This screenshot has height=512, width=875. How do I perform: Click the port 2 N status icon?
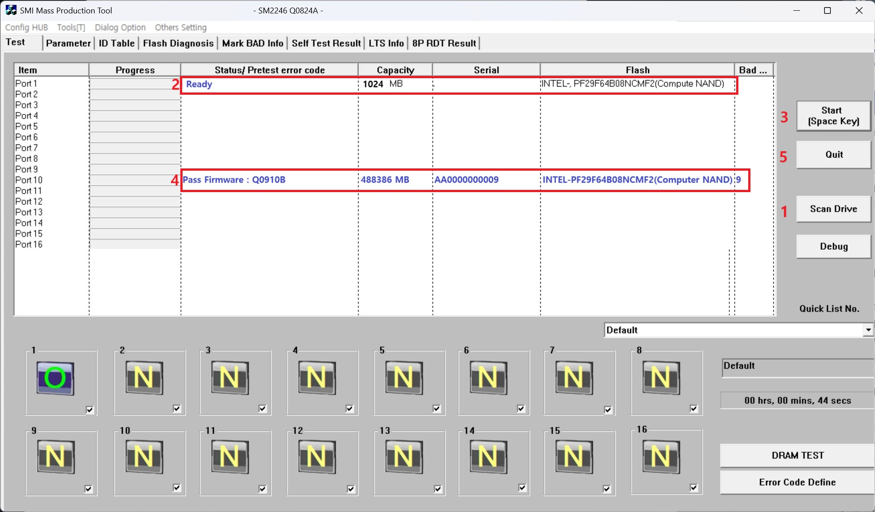tap(144, 378)
